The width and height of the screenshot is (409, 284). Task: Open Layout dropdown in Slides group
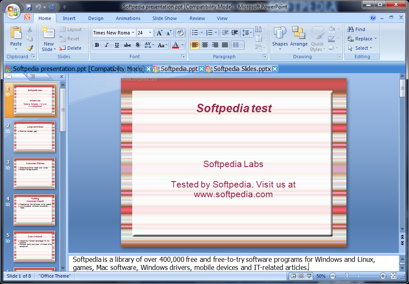tap(73, 29)
